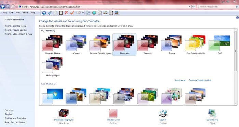Open Taskbar and Start Menu link

pyautogui.click(x=16, y=118)
